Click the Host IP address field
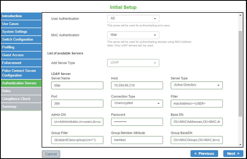The image size is (247, 159). [137, 85]
